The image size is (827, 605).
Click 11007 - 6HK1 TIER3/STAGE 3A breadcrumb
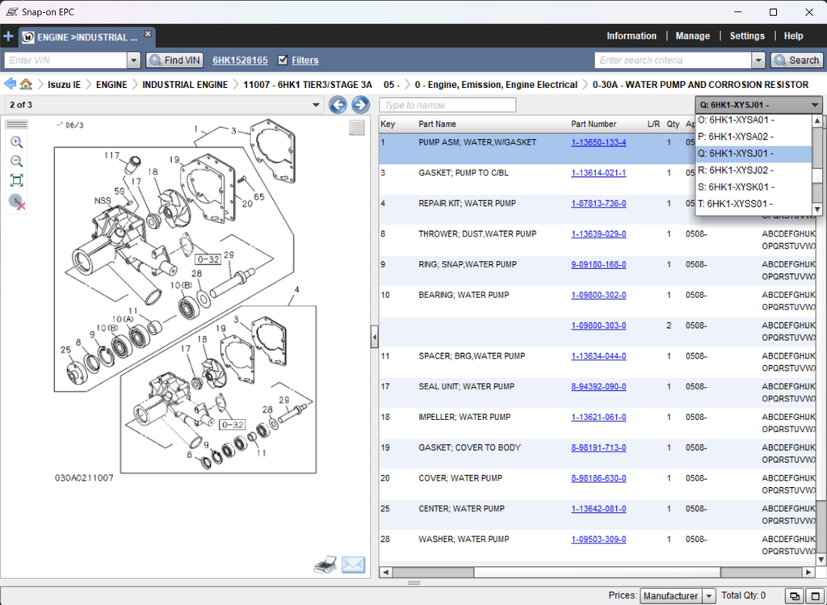(308, 84)
